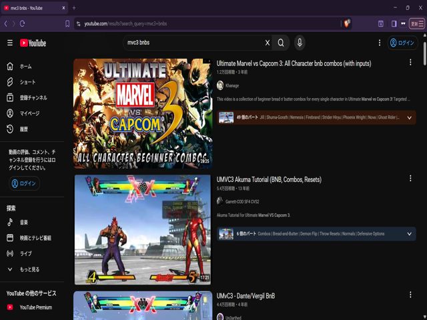Start voice search with the microphone icon
Screen dimensions: 427x320
coord(300,43)
